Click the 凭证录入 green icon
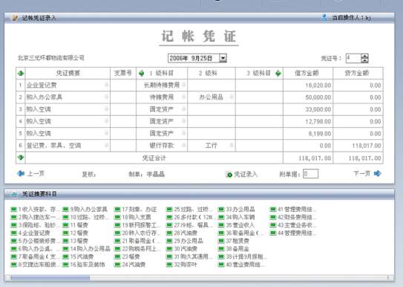Image resolution: width=403 pixels, height=287 pixels. [229, 175]
